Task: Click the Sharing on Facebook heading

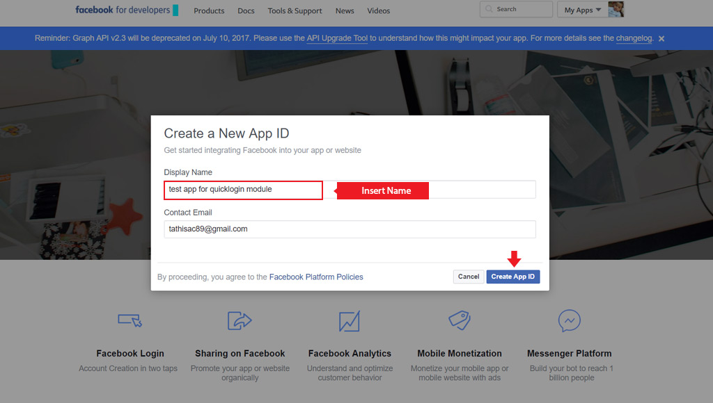Action: click(x=240, y=354)
